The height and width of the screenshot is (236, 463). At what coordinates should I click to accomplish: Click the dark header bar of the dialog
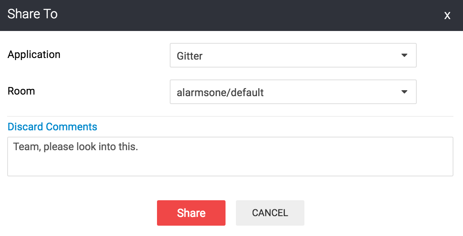[231, 15]
